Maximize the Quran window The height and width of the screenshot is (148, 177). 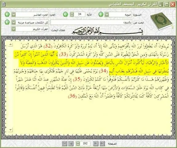(x=167, y=4)
